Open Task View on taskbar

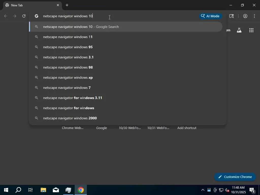[x=30, y=190]
